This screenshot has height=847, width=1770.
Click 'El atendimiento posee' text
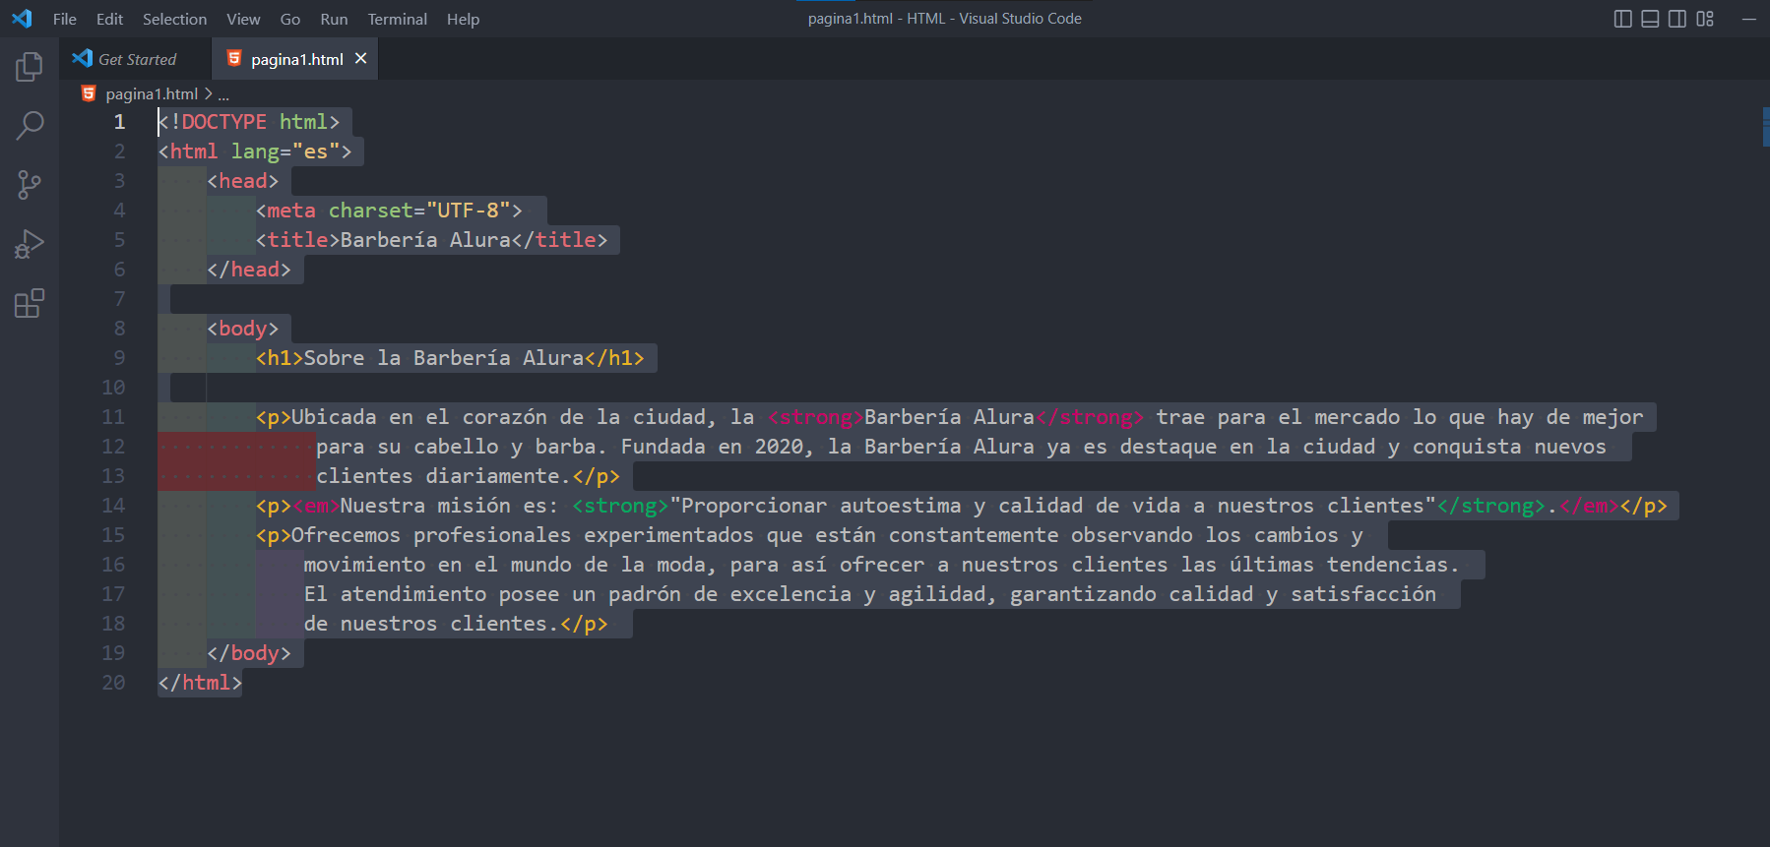[431, 594]
